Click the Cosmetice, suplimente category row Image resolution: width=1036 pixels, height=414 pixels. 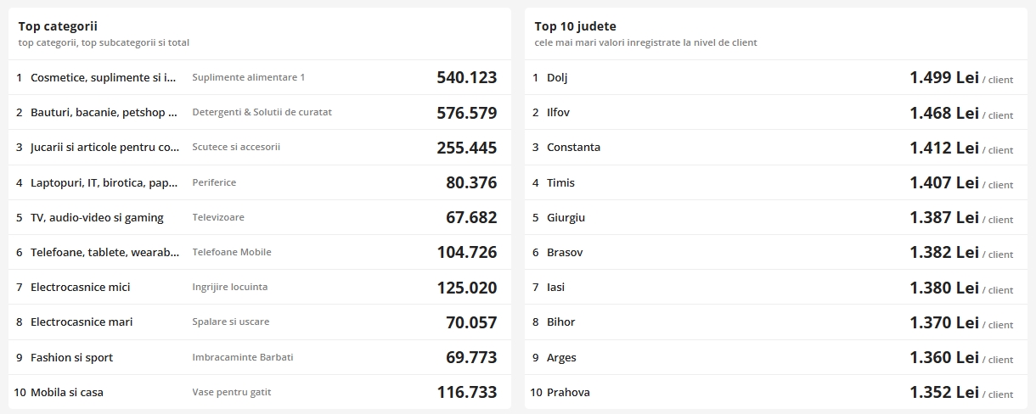104,77
